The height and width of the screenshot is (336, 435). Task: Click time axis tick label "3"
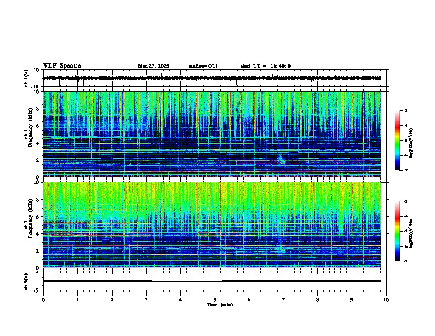tap(146, 300)
